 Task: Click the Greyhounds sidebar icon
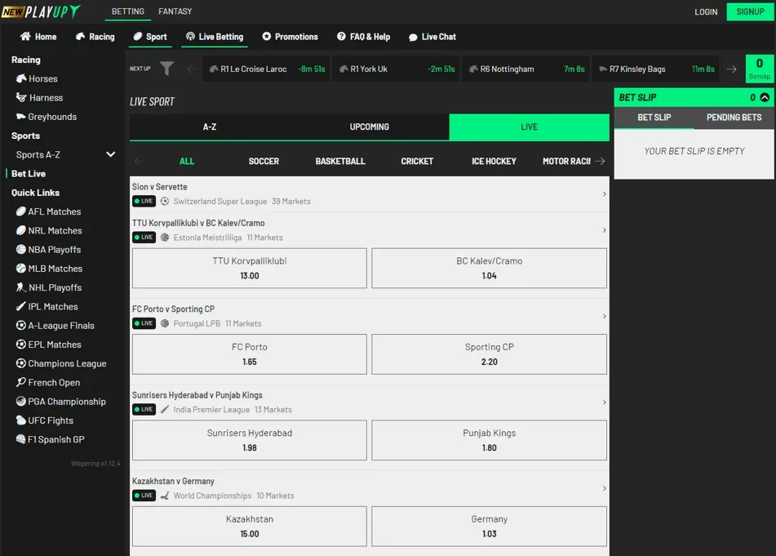coord(20,117)
